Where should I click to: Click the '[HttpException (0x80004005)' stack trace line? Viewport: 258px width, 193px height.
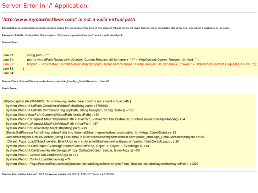point(67,101)
